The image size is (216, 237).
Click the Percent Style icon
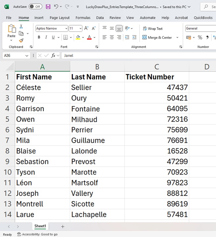[x=200, y=38]
